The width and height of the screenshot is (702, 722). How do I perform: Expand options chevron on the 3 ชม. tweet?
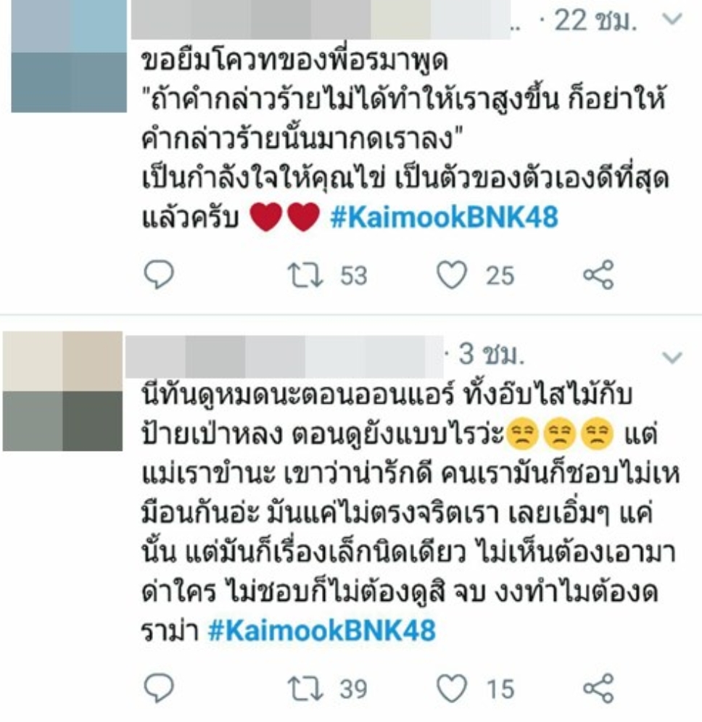pos(672,357)
